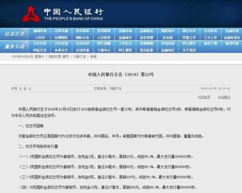Click the article timestamp 2019-10-25
This screenshot has height=193, width=242.
coord(216,89)
